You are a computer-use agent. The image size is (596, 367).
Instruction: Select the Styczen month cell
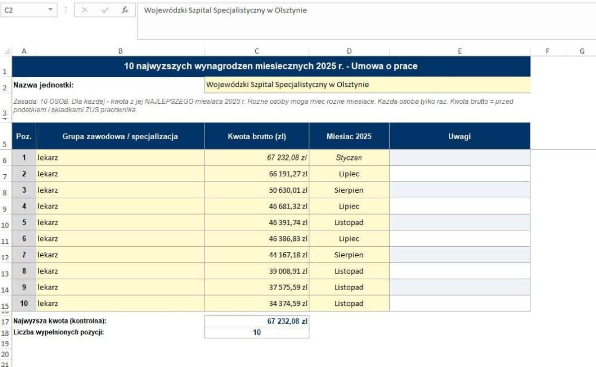point(349,157)
